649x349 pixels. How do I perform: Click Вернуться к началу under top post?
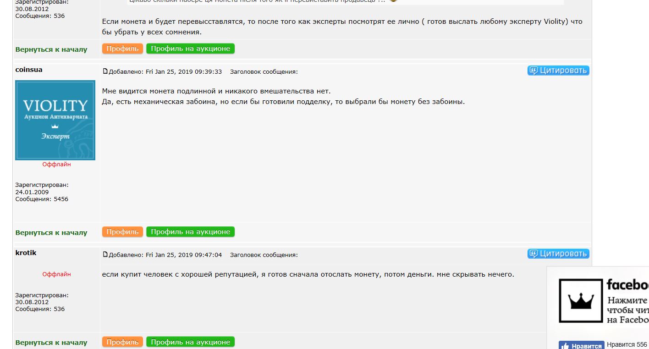click(51, 49)
